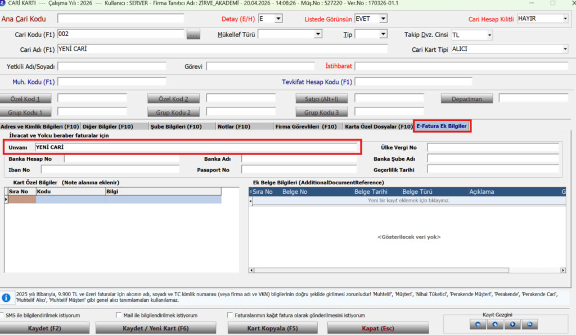
Task: Click the Cari Adı field with YENİ CARİ
Action: coord(222,49)
